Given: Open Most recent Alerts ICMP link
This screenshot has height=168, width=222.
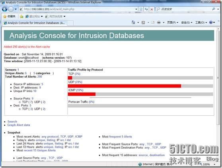Looking at the screenshot, I should click(79, 137).
